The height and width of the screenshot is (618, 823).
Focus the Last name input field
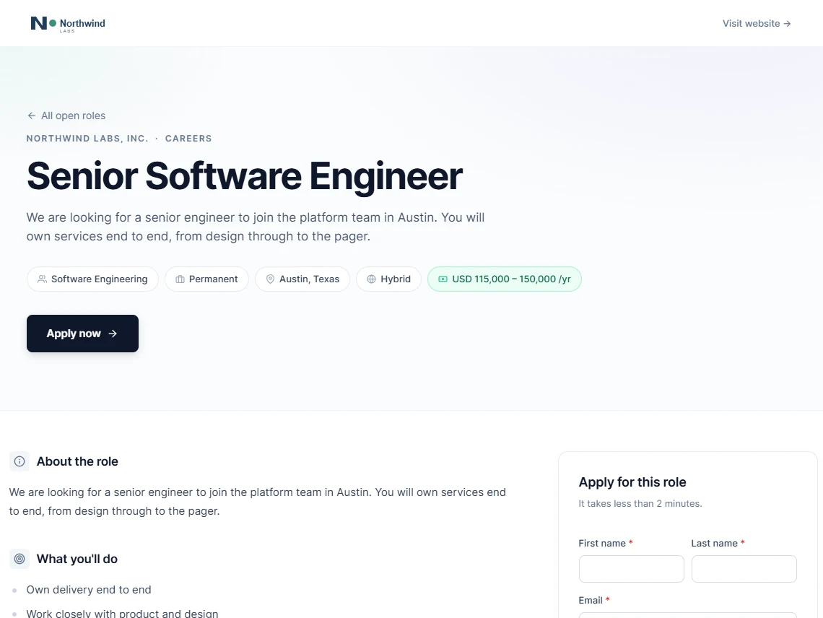point(744,569)
